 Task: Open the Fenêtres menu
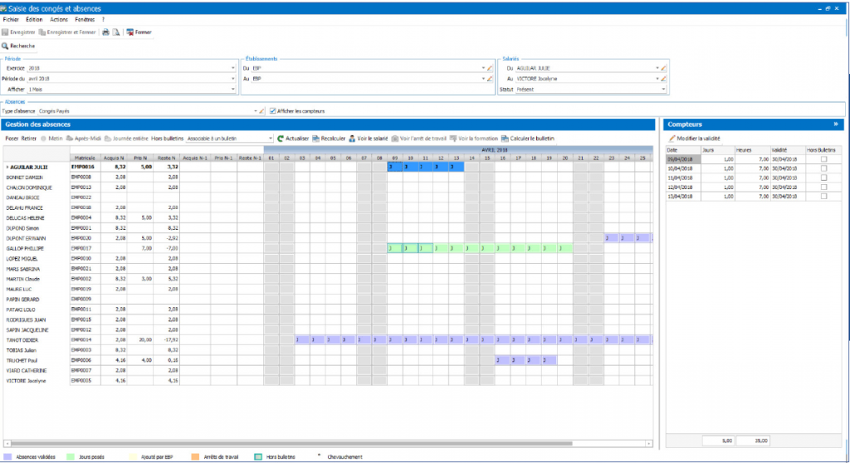click(x=85, y=20)
